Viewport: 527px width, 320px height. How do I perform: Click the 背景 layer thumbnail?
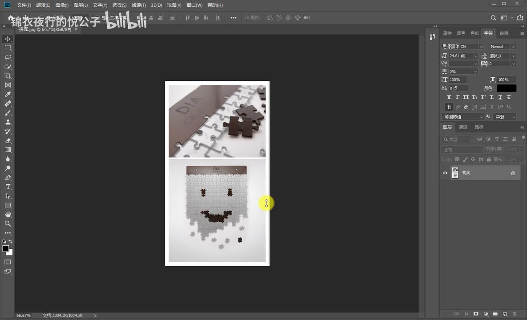coord(455,173)
